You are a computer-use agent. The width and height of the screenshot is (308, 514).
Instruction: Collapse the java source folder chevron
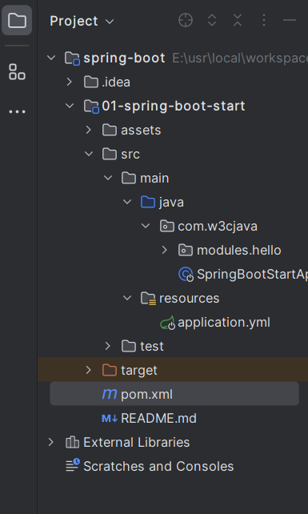tap(127, 203)
